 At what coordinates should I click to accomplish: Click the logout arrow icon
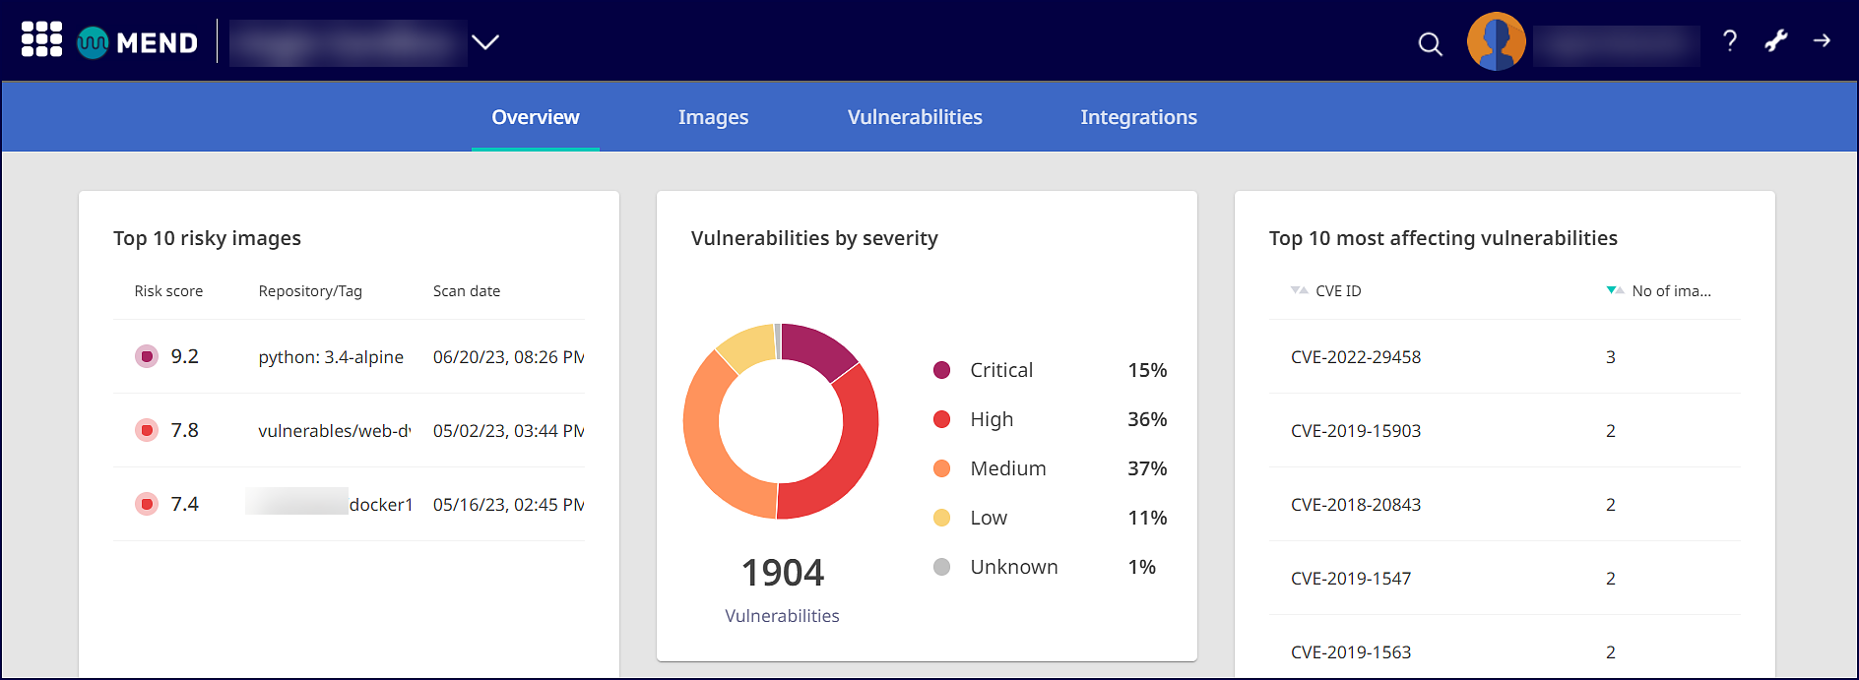pyautogui.click(x=1822, y=41)
